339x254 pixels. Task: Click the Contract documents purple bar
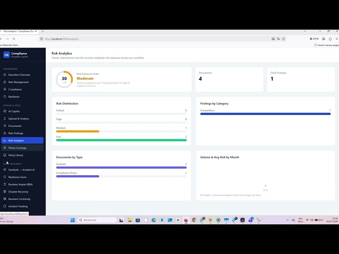coord(121,167)
